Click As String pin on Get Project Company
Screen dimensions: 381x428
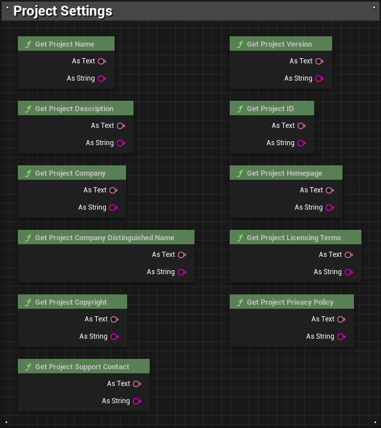tap(113, 207)
